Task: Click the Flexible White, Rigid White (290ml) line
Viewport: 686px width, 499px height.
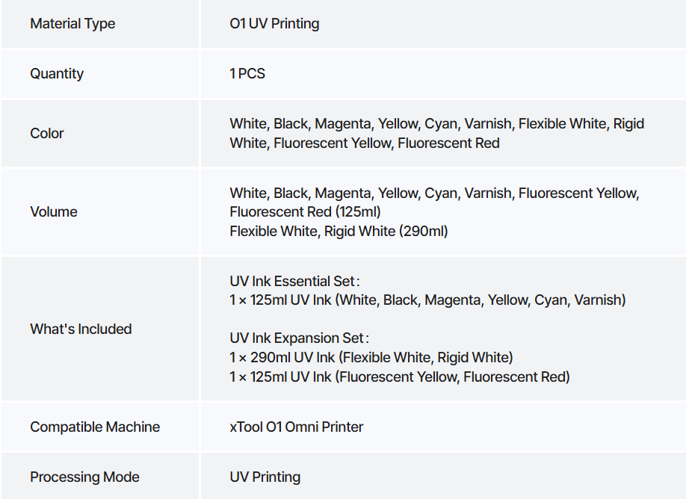Action: pyautogui.click(x=339, y=231)
